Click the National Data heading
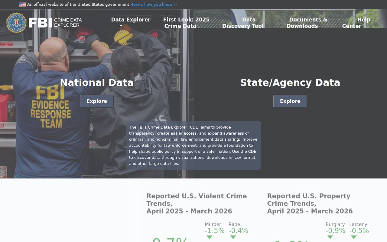Screen dimensions: 387x242 (x=97, y=83)
